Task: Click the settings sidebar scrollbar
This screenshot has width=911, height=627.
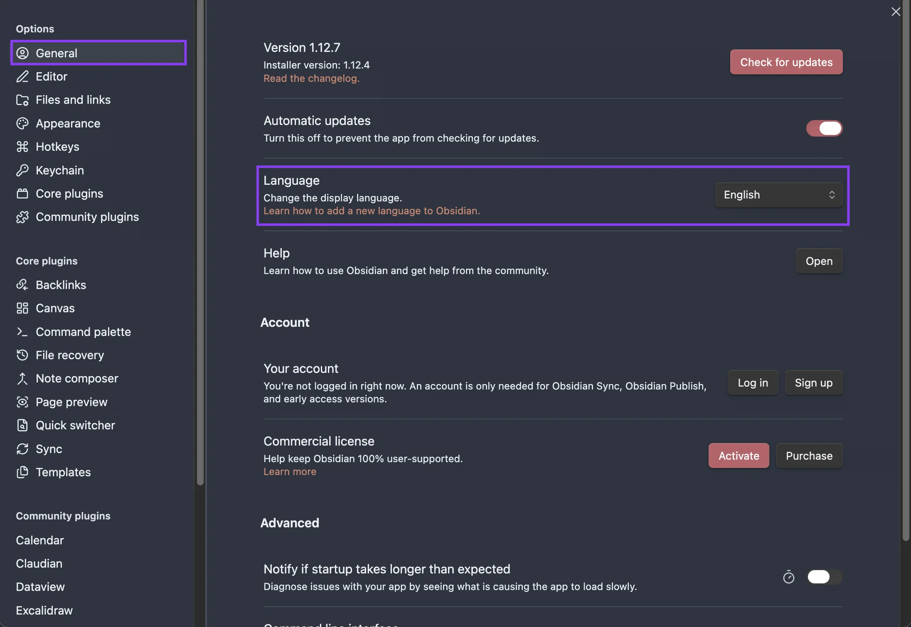Action: pos(200,243)
